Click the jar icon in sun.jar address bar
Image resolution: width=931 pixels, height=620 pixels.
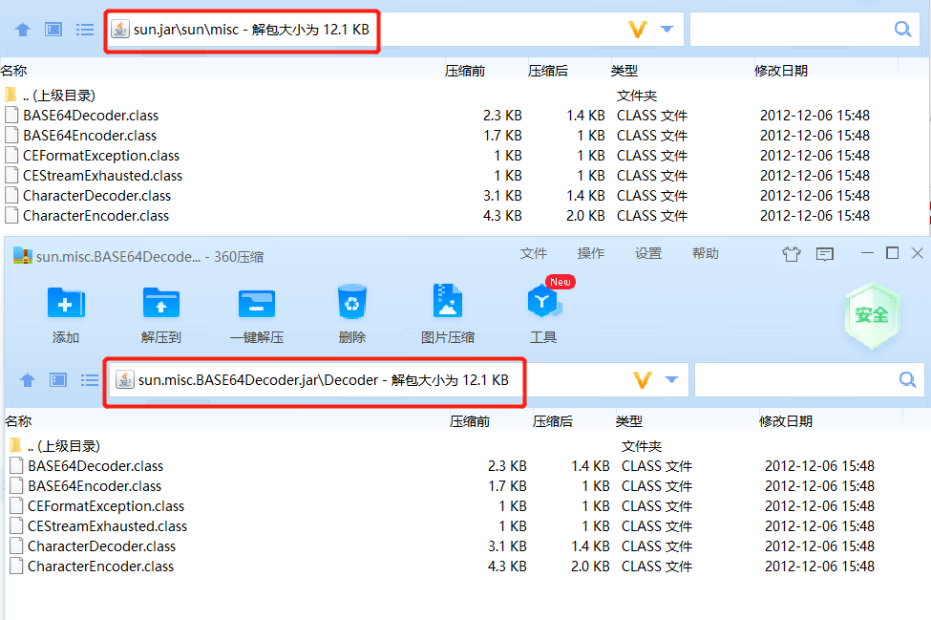(x=120, y=30)
